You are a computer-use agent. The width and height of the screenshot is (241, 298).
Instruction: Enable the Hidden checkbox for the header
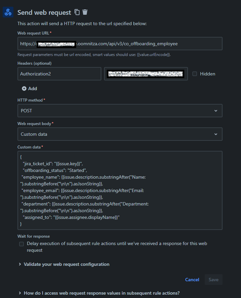[x=195, y=74]
